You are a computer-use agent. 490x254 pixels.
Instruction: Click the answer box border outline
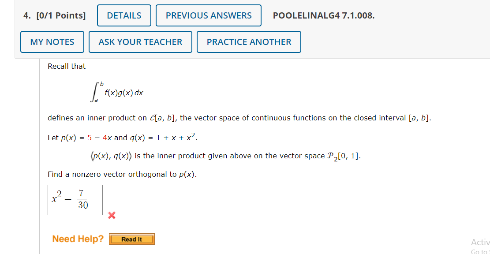coord(75,185)
